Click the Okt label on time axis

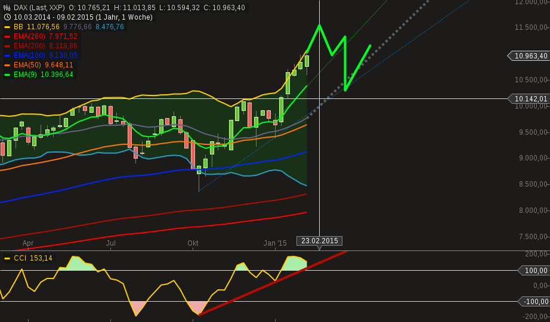pos(193,243)
